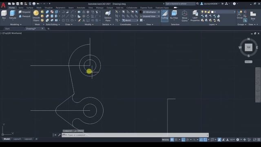The width and height of the screenshot is (261, 147).
Task: Open the Surface ribbon tab
Action: [x=30, y=8]
